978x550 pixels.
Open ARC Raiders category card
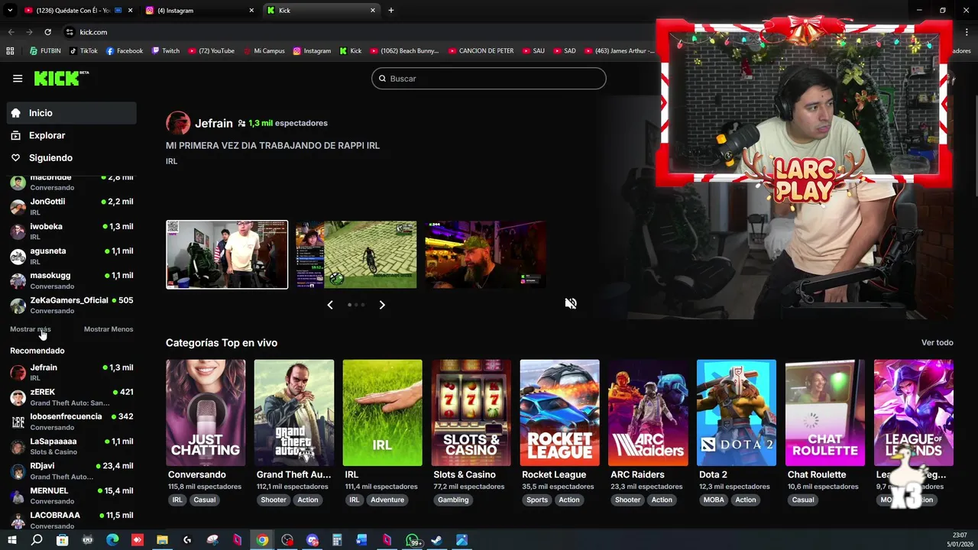[648, 412]
